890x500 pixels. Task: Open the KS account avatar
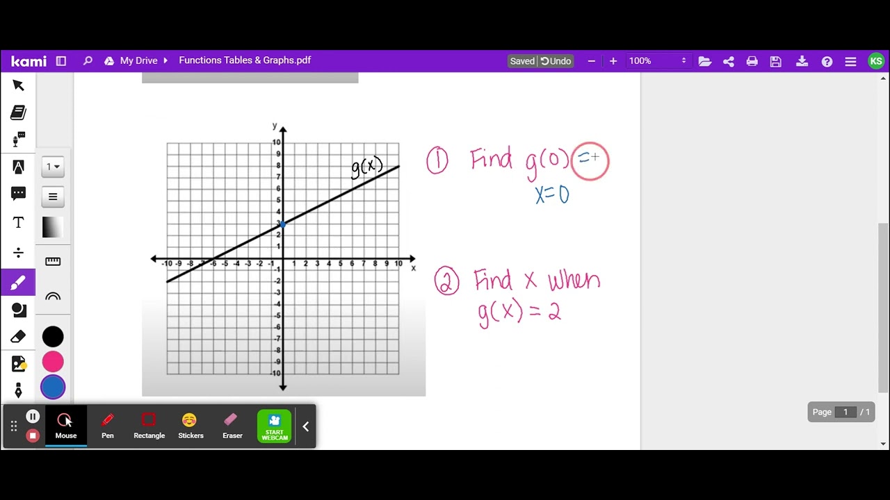click(x=876, y=61)
